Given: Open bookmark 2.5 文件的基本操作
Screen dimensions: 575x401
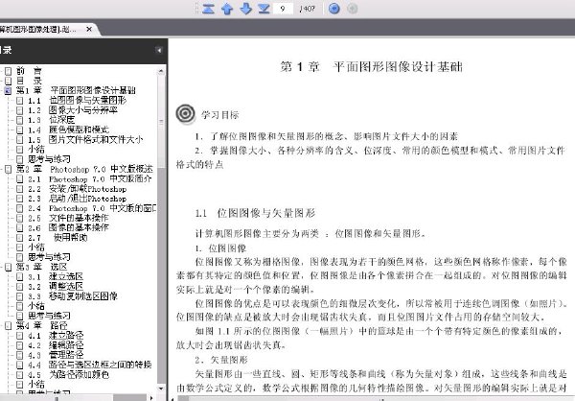Looking at the screenshot, I should point(68,218).
